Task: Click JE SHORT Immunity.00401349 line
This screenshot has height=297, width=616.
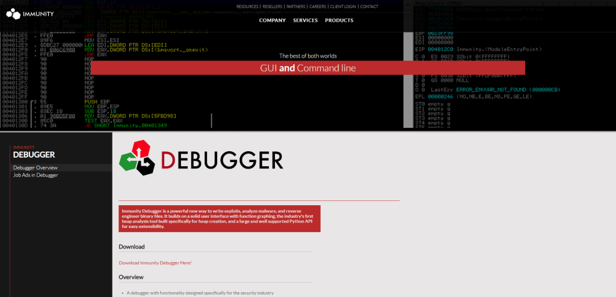Action: click(125, 125)
